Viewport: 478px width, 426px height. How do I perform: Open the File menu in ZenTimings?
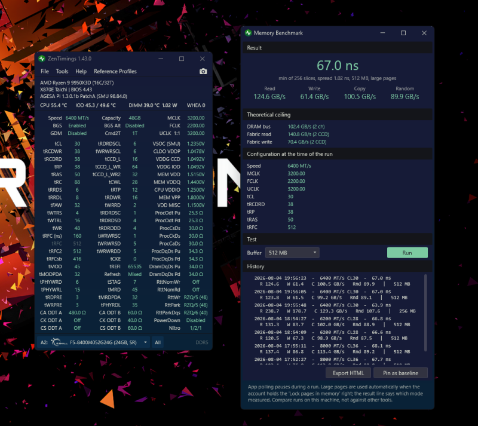click(x=44, y=71)
